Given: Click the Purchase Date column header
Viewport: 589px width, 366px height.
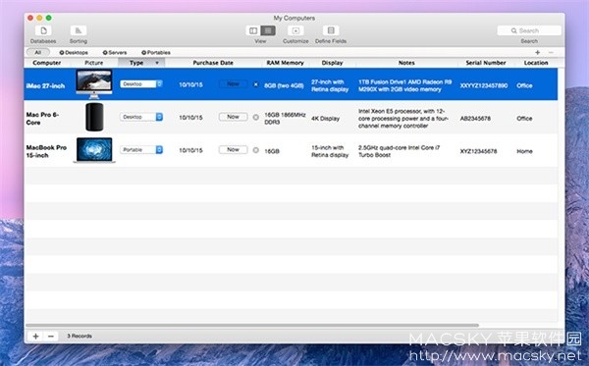Looking at the screenshot, I should 213,63.
